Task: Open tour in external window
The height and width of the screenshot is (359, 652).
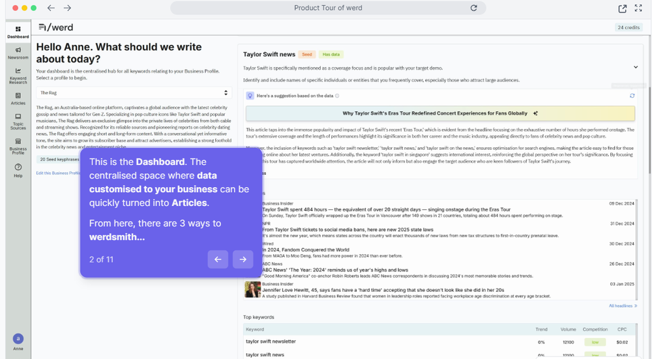Action: coord(622,8)
